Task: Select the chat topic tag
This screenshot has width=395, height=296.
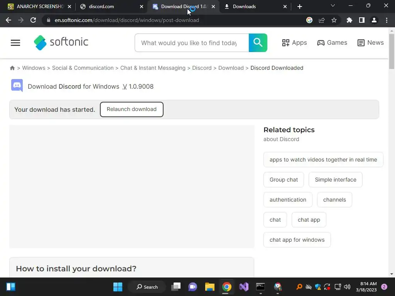Action: point(275,220)
